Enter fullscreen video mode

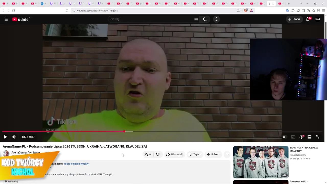(318, 137)
